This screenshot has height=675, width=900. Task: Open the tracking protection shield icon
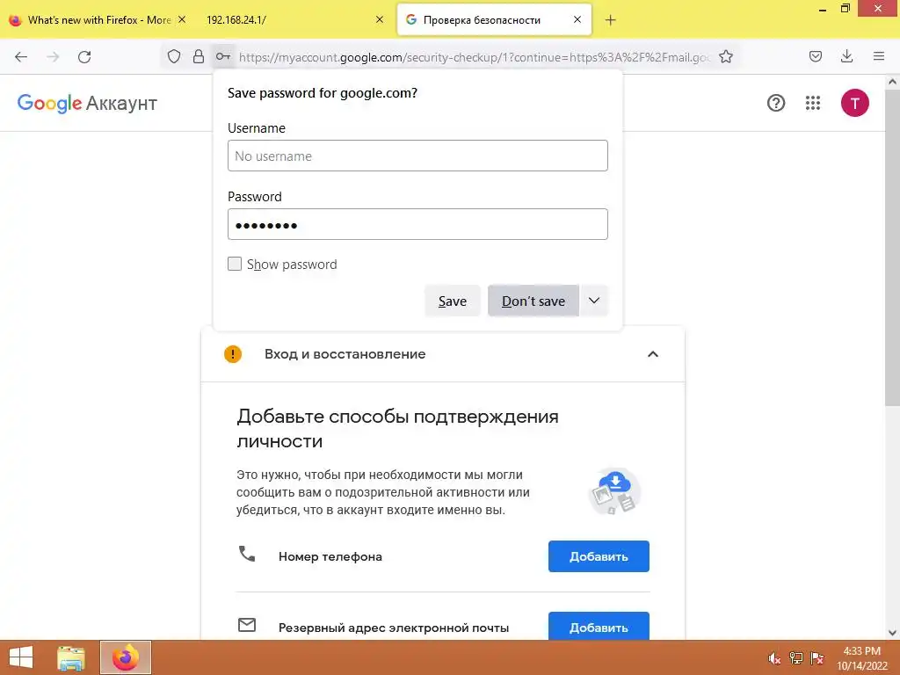tap(174, 56)
